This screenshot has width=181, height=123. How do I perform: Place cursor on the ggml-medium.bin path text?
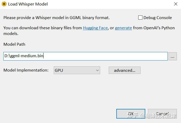click(24, 56)
